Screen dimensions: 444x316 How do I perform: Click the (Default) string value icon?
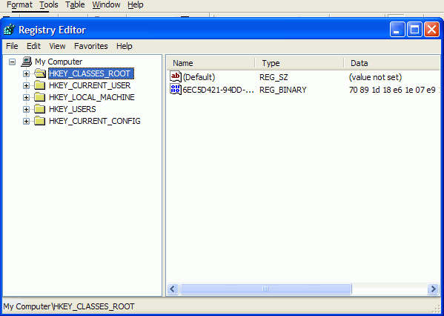point(176,77)
